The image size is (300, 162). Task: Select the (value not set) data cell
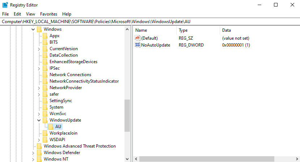click(x=236, y=38)
